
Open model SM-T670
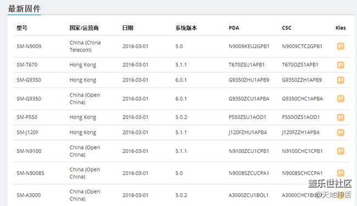(x=27, y=65)
